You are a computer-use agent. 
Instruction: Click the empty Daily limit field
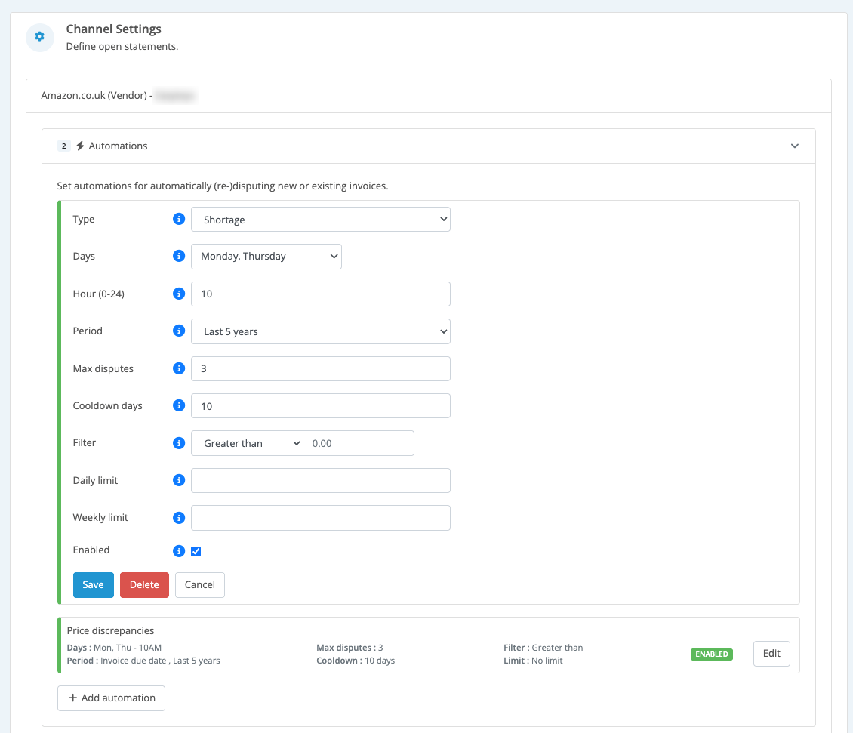coord(320,481)
